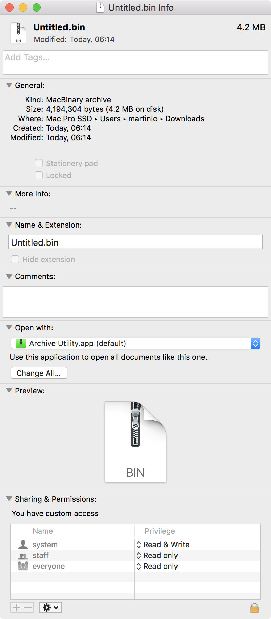This screenshot has width=271, height=619.
Task: Click the Change All... button
Action: [x=39, y=373]
